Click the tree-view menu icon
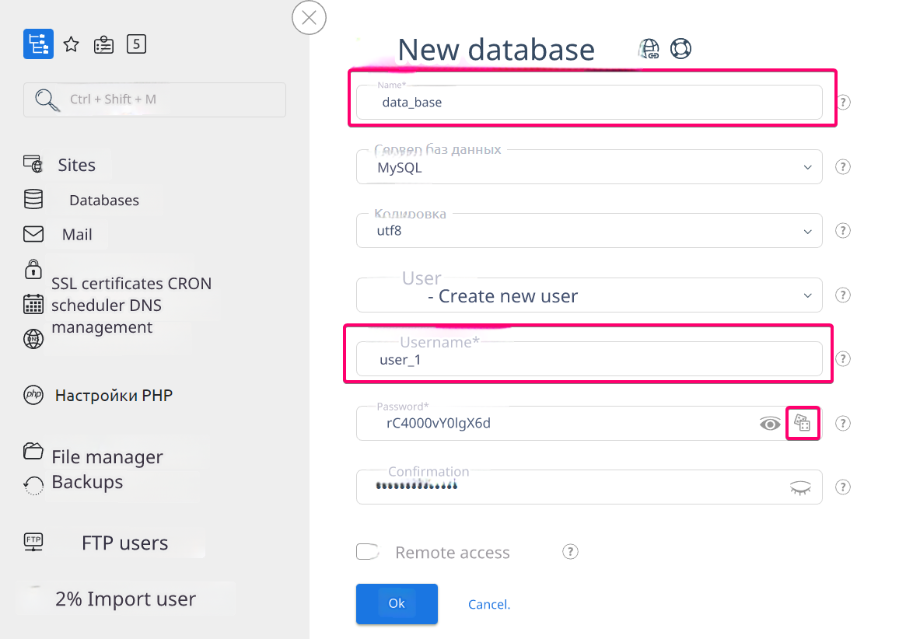 click(x=38, y=44)
